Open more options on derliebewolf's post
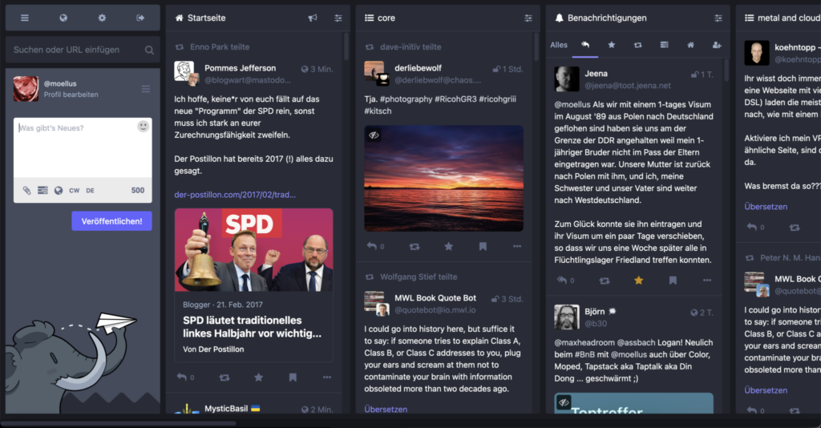Screen dimensions: 821x428 click(517, 246)
